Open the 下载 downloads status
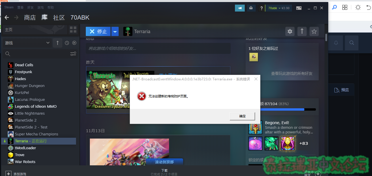This screenshot has width=372, height=176. [164, 172]
